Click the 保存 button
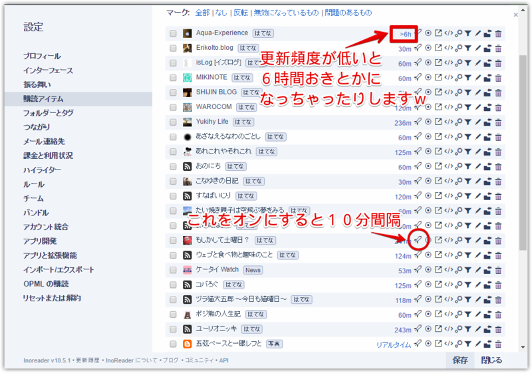This screenshot has width=532, height=373. point(460,360)
